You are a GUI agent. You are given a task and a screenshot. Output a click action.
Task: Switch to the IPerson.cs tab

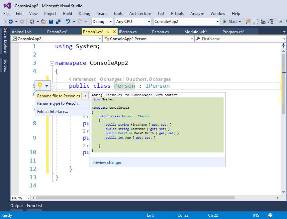click(x=128, y=32)
